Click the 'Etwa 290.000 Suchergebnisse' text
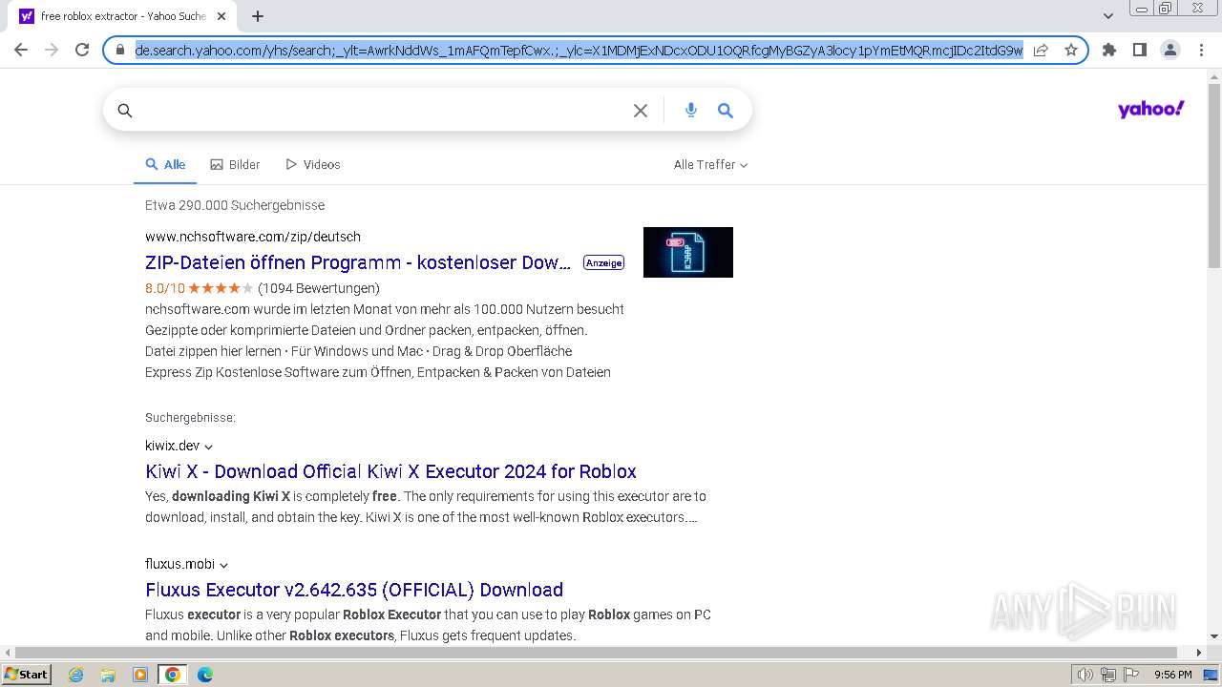Screen dimensions: 1222x687 [x=235, y=205]
